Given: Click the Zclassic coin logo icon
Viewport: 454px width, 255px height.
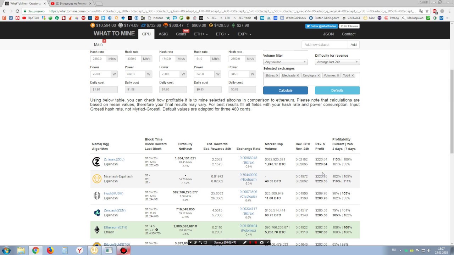Looking at the screenshot, I should coord(96,162).
